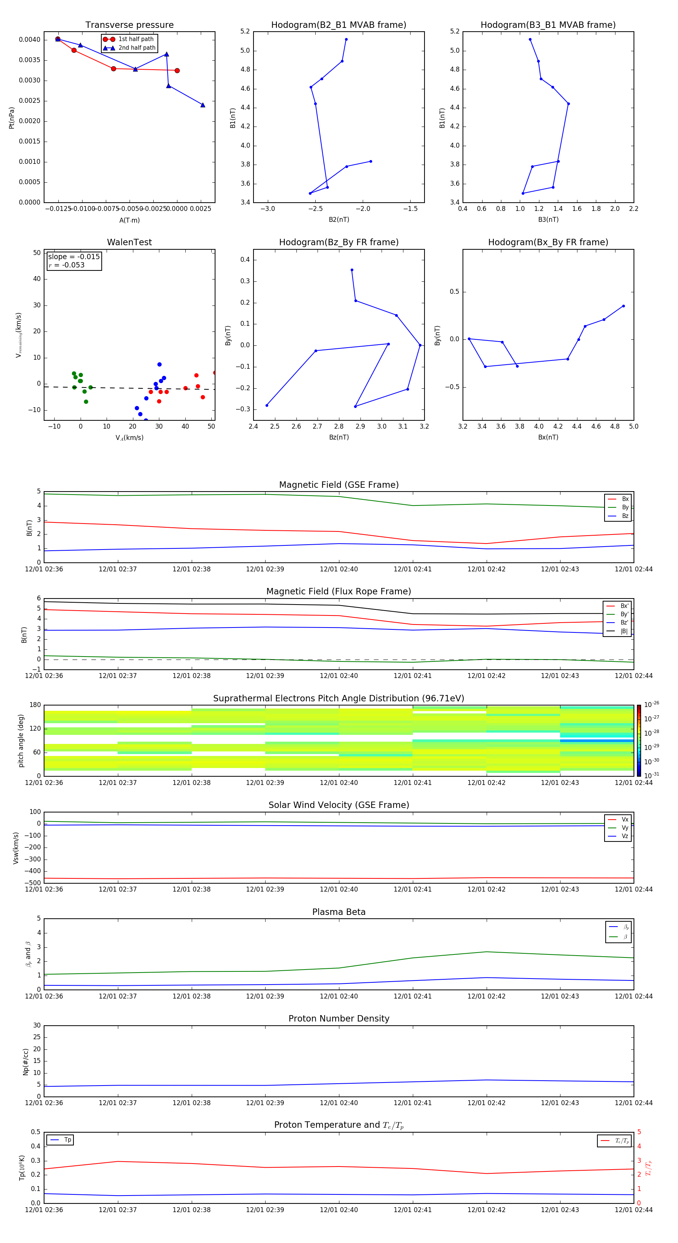Click the '10^-26' colorbar tick label
The width and height of the screenshot is (678, 1243).
tap(652, 704)
